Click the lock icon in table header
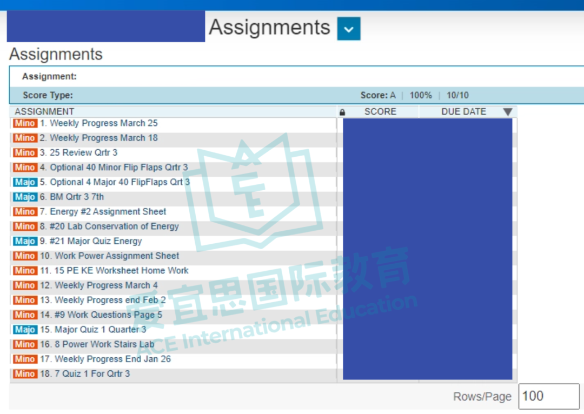 pos(342,112)
